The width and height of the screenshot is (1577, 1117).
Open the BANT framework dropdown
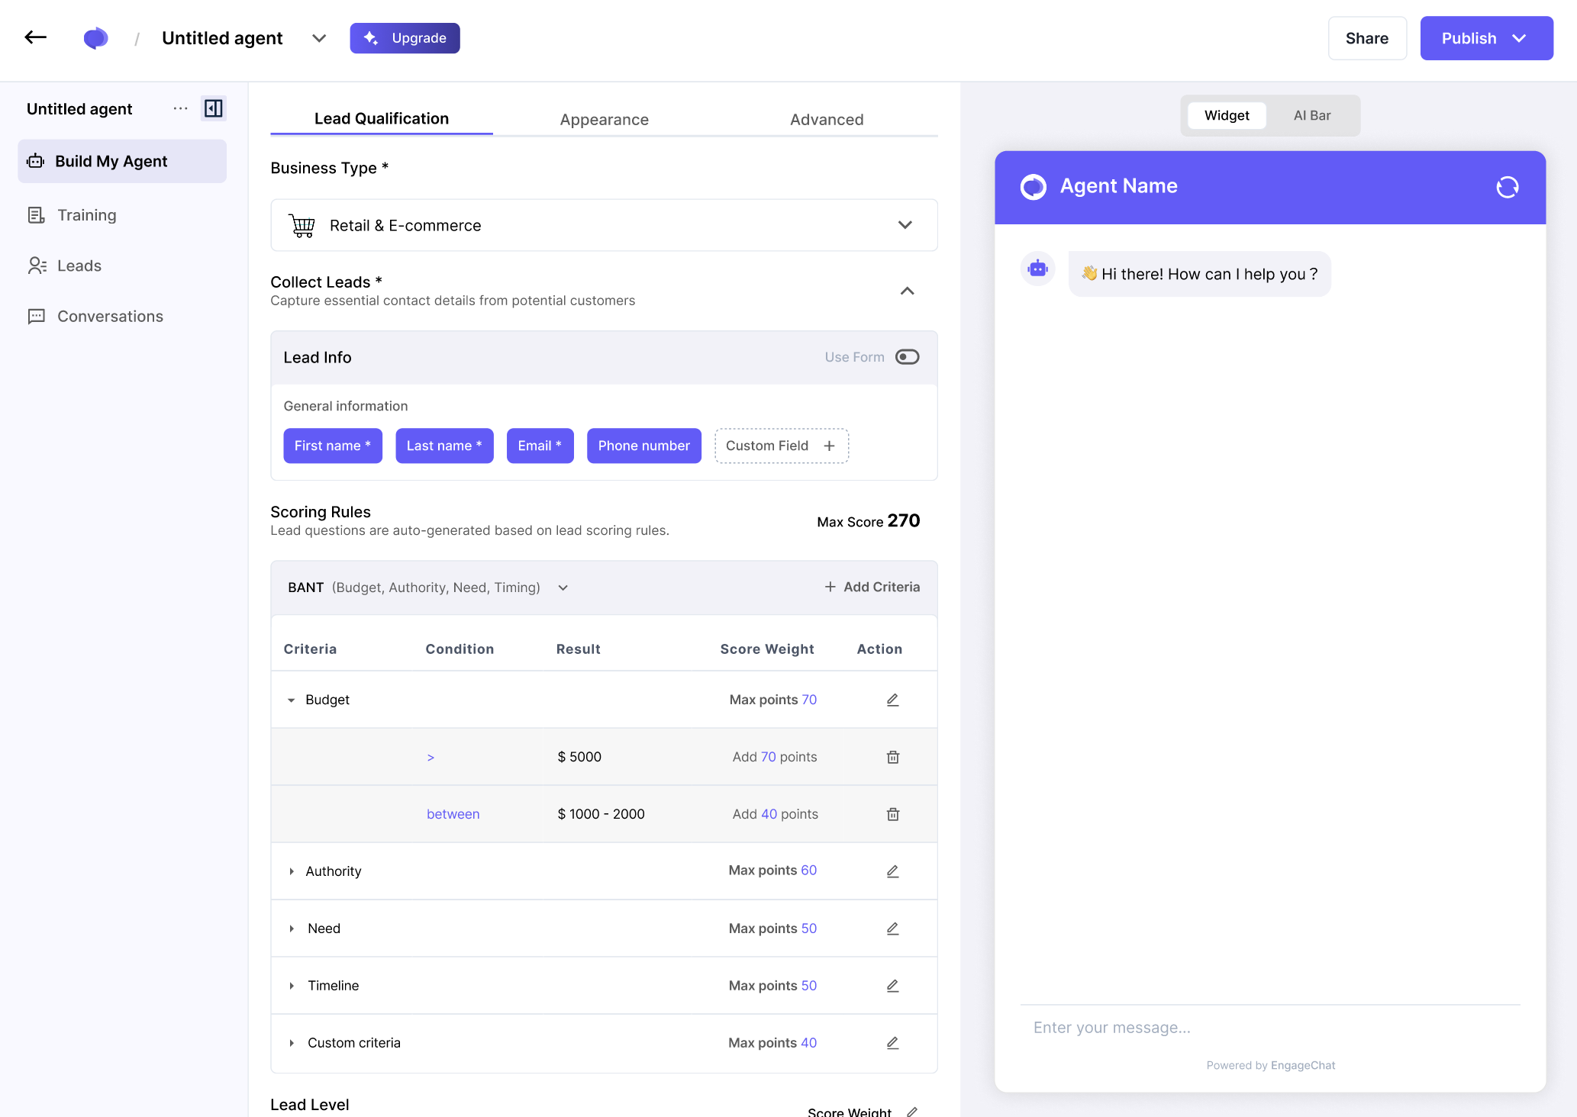[x=563, y=587]
